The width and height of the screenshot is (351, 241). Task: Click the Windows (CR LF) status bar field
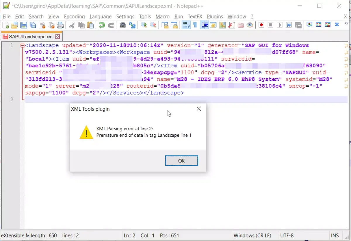point(252,235)
